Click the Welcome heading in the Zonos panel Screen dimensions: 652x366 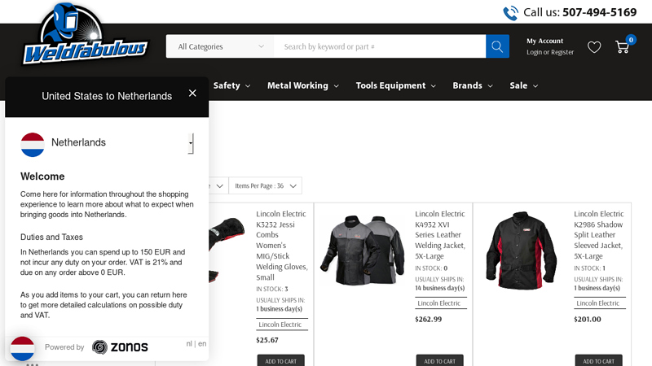pos(42,176)
